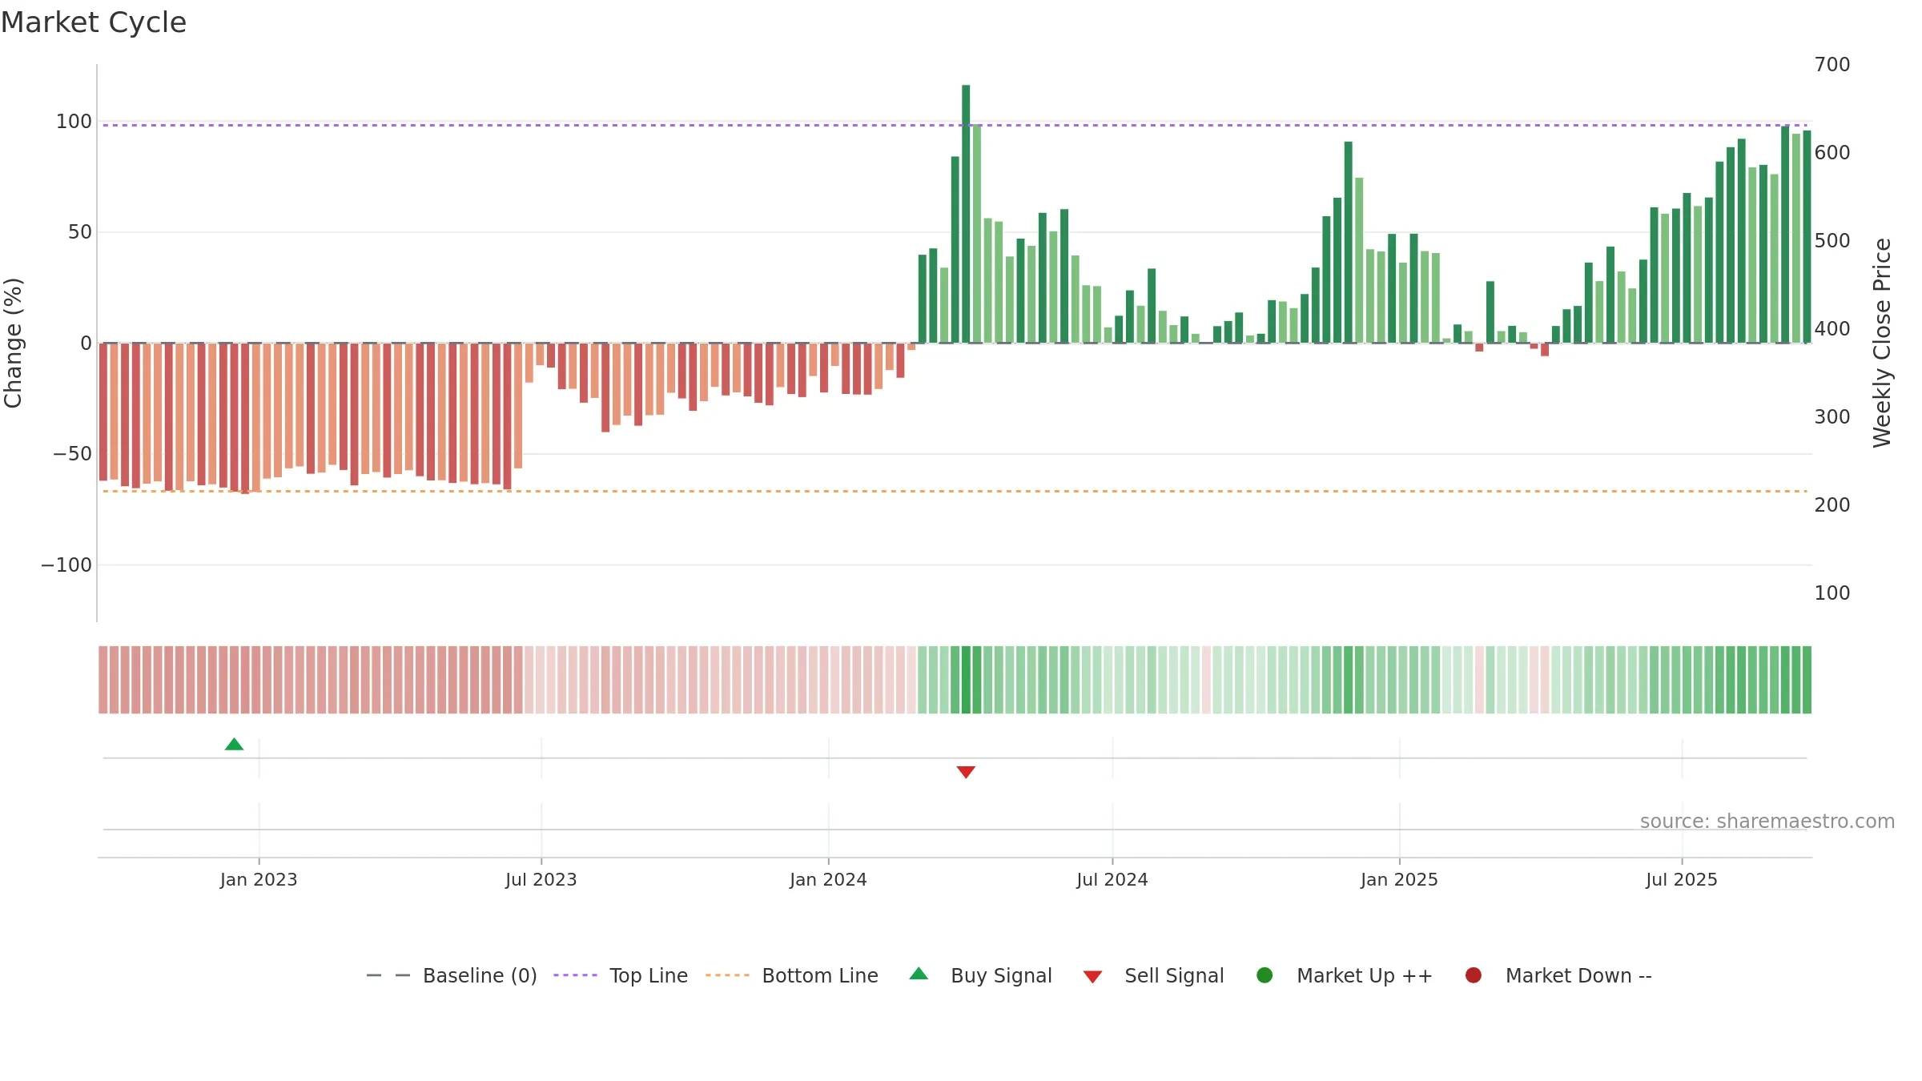
Task: Click the 500 tick on right axis
Action: click(1832, 241)
